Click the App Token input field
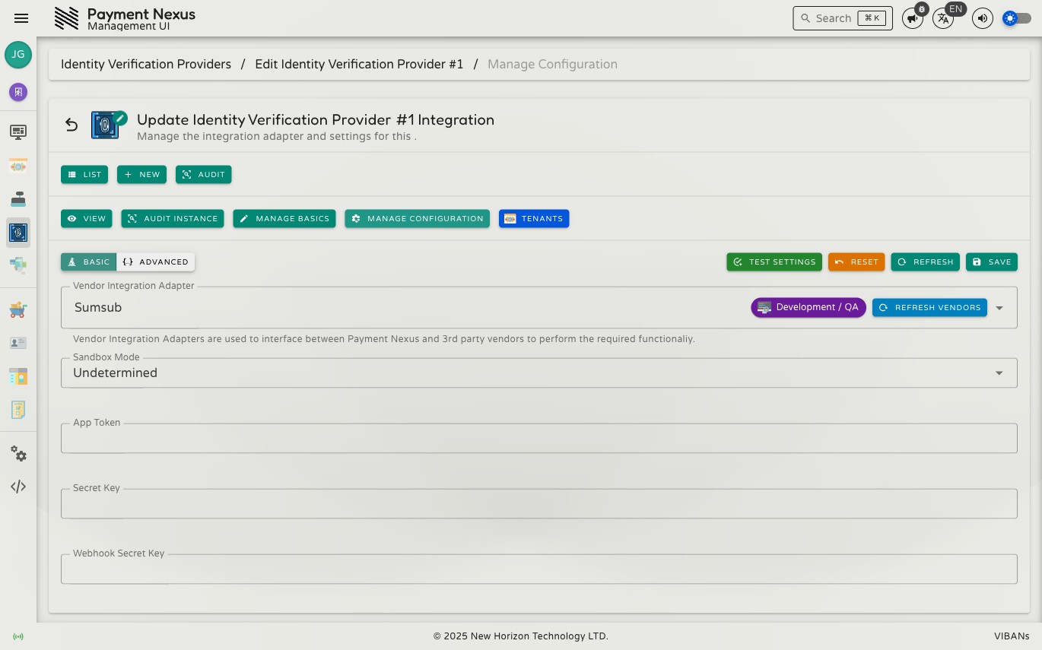This screenshot has width=1042, height=650. (x=538, y=439)
